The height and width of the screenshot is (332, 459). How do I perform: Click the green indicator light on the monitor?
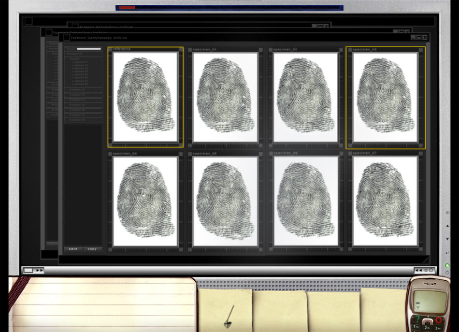click(x=447, y=265)
